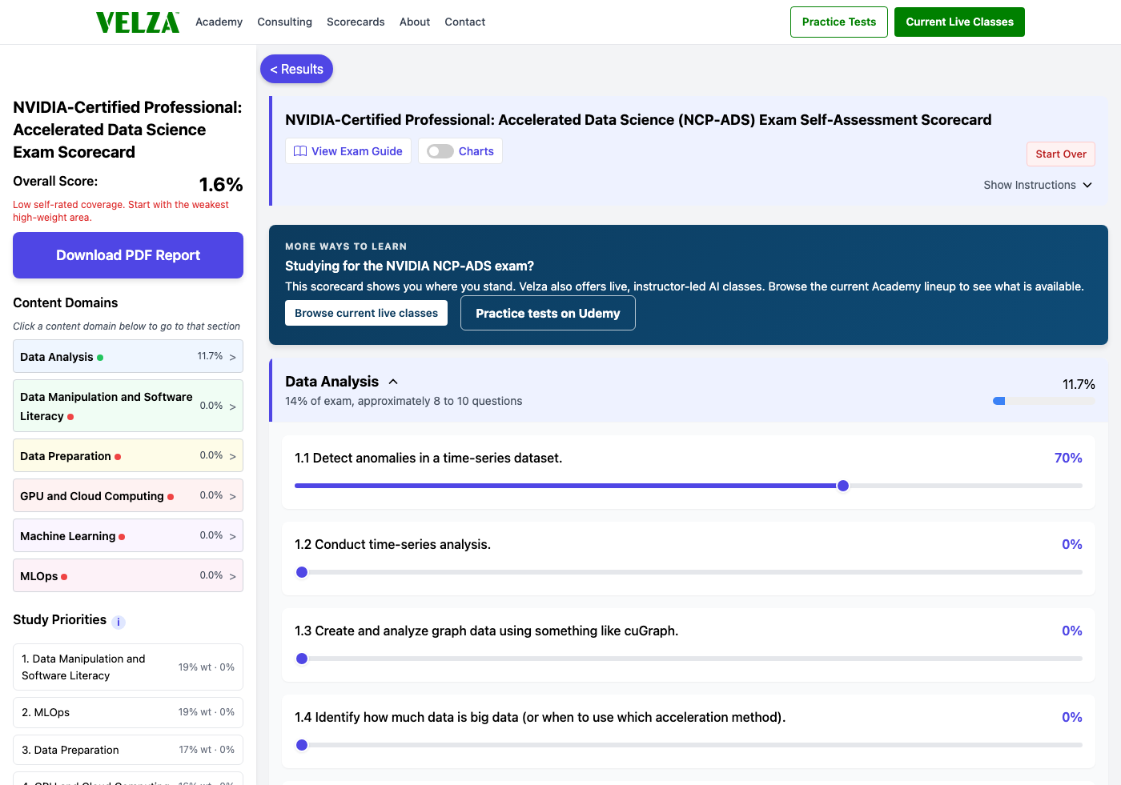Open the Academy menu item

click(219, 22)
